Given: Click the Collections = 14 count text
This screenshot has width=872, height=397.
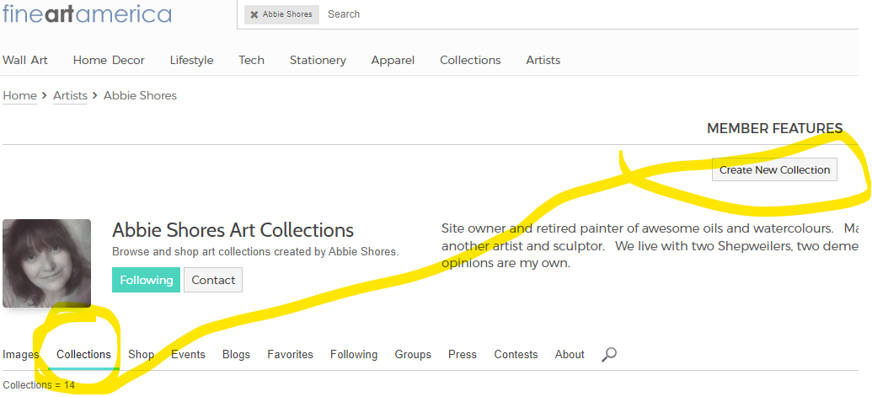Looking at the screenshot, I should (39, 384).
